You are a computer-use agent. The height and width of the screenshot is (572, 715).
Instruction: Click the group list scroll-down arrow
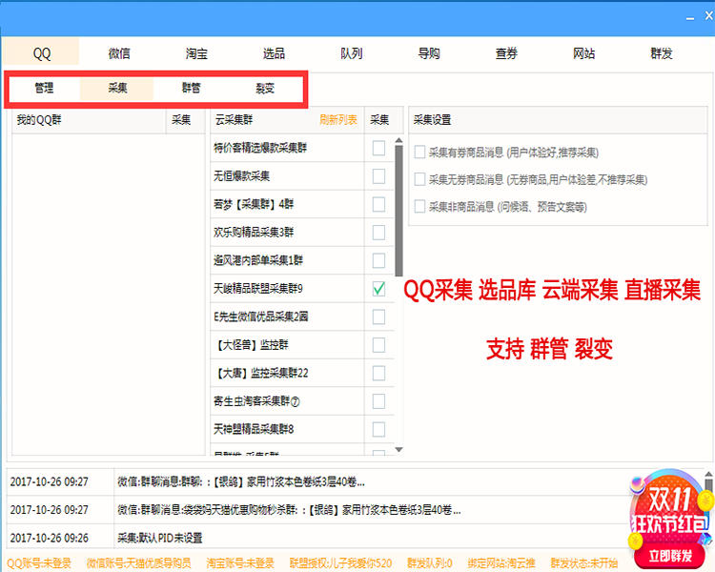click(399, 450)
